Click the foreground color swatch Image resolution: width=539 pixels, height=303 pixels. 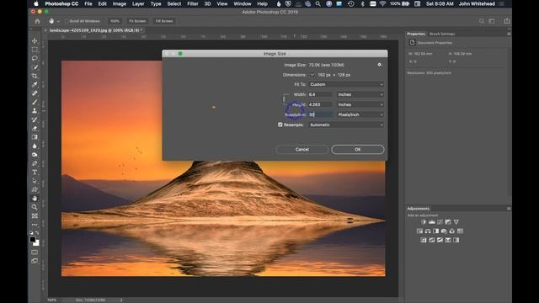click(32, 239)
